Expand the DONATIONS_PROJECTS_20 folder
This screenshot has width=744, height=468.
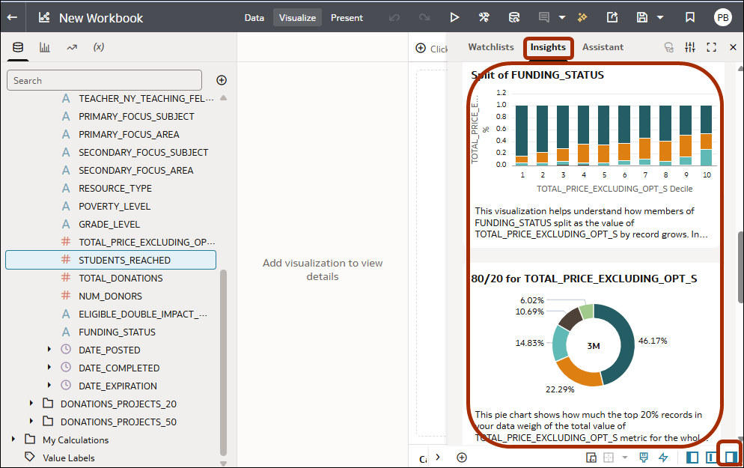pos(31,404)
